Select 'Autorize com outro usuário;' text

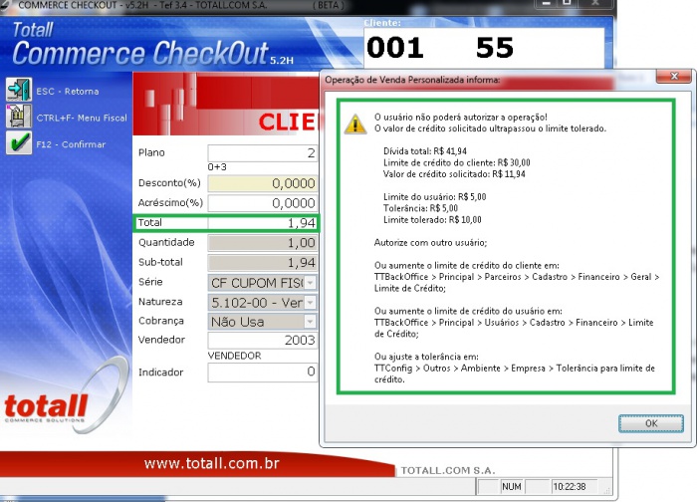pyautogui.click(x=430, y=243)
